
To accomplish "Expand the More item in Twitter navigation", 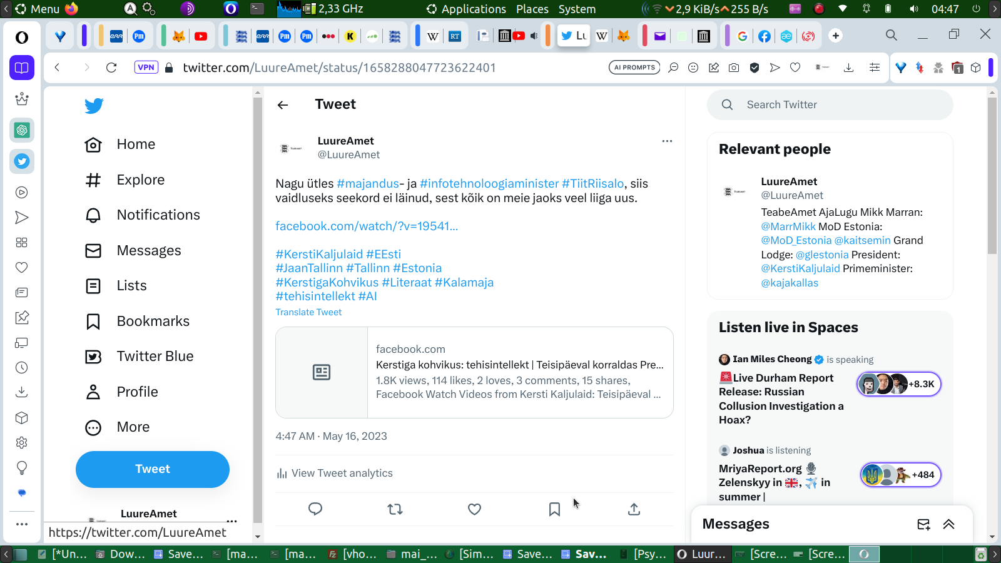I will pos(118,427).
